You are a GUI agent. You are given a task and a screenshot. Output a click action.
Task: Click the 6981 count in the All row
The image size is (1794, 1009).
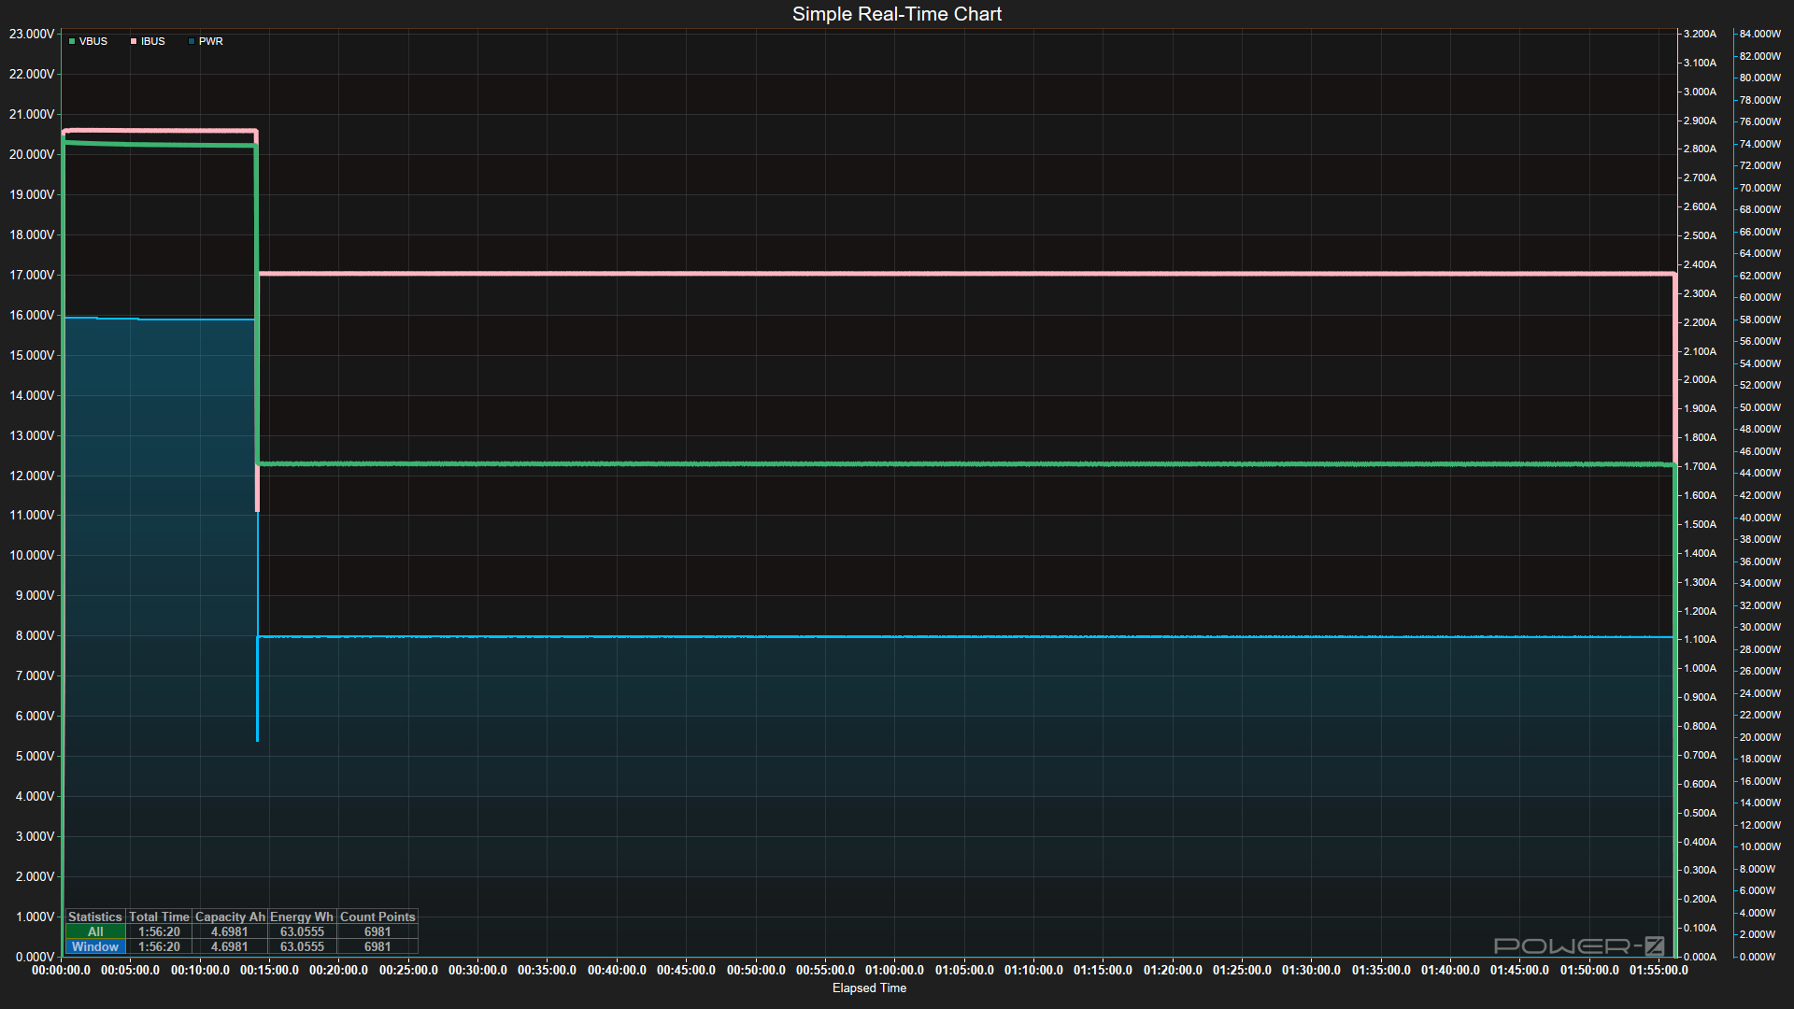[x=377, y=931]
